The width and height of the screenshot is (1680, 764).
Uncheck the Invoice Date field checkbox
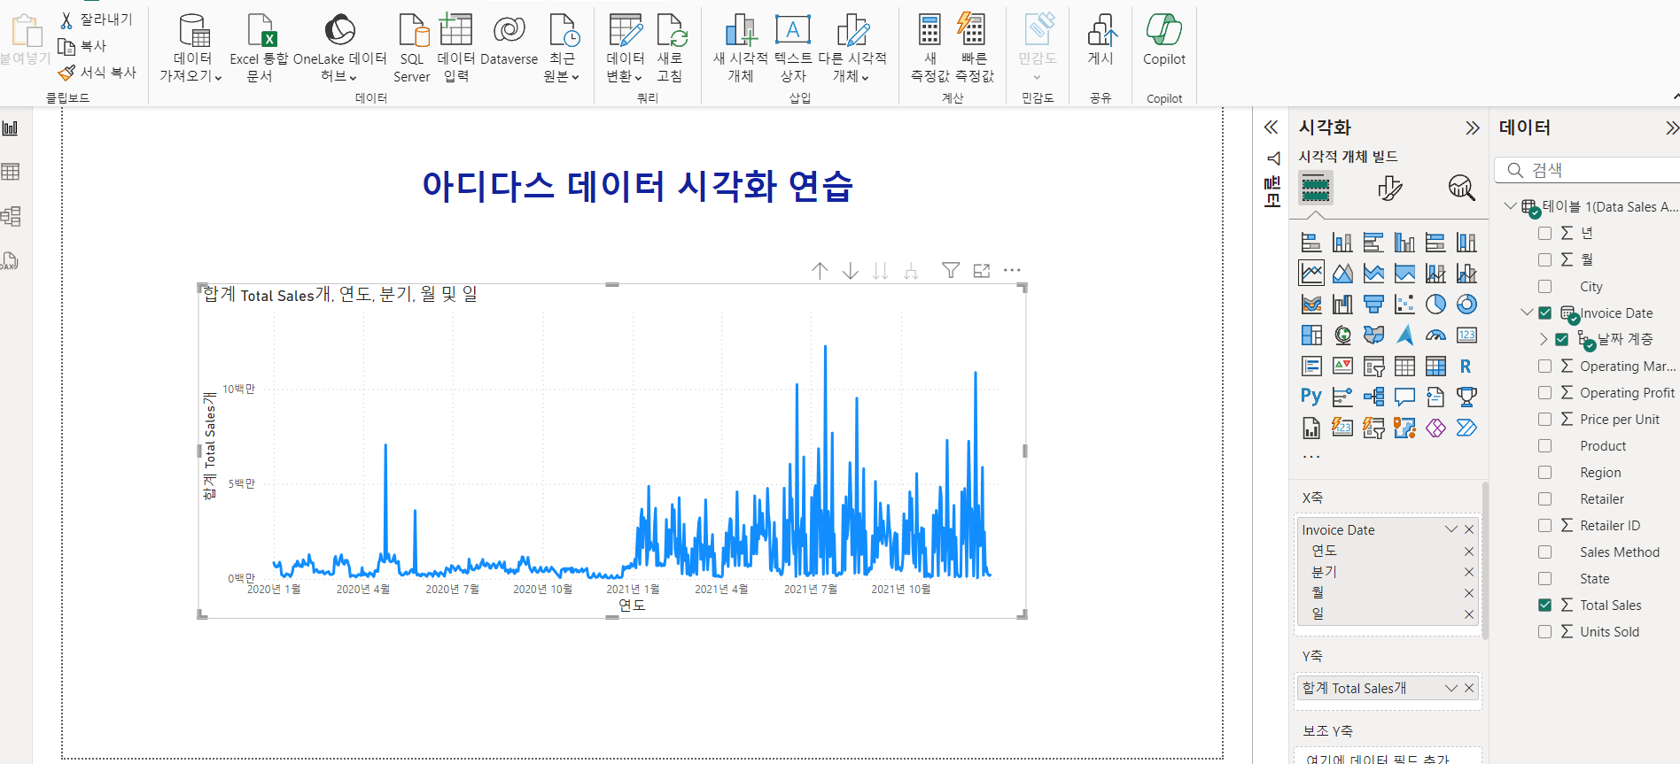click(1544, 313)
